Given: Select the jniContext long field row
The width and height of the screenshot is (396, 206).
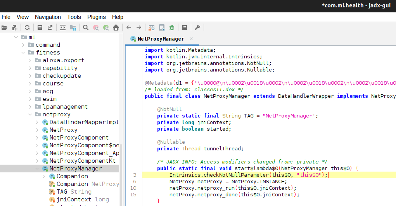Looking at the screenshot, I should (79, 200).
